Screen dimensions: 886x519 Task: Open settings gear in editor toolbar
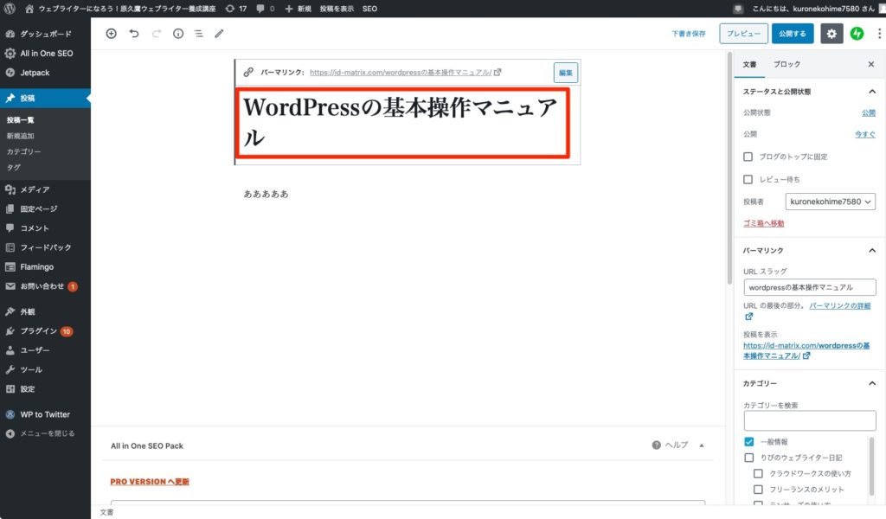[831, 34]
